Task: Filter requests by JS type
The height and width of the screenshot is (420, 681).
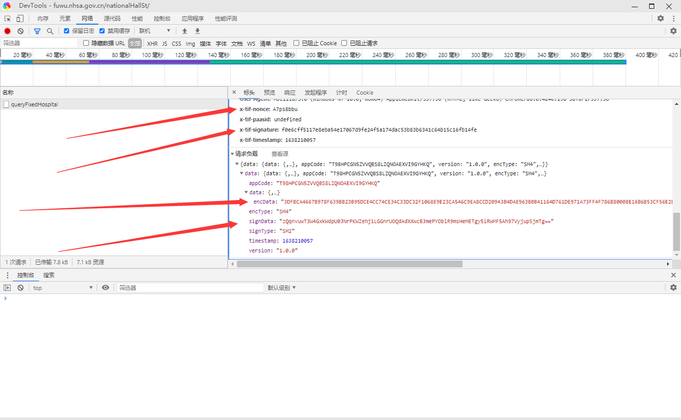Action: [x=165, y=44]
